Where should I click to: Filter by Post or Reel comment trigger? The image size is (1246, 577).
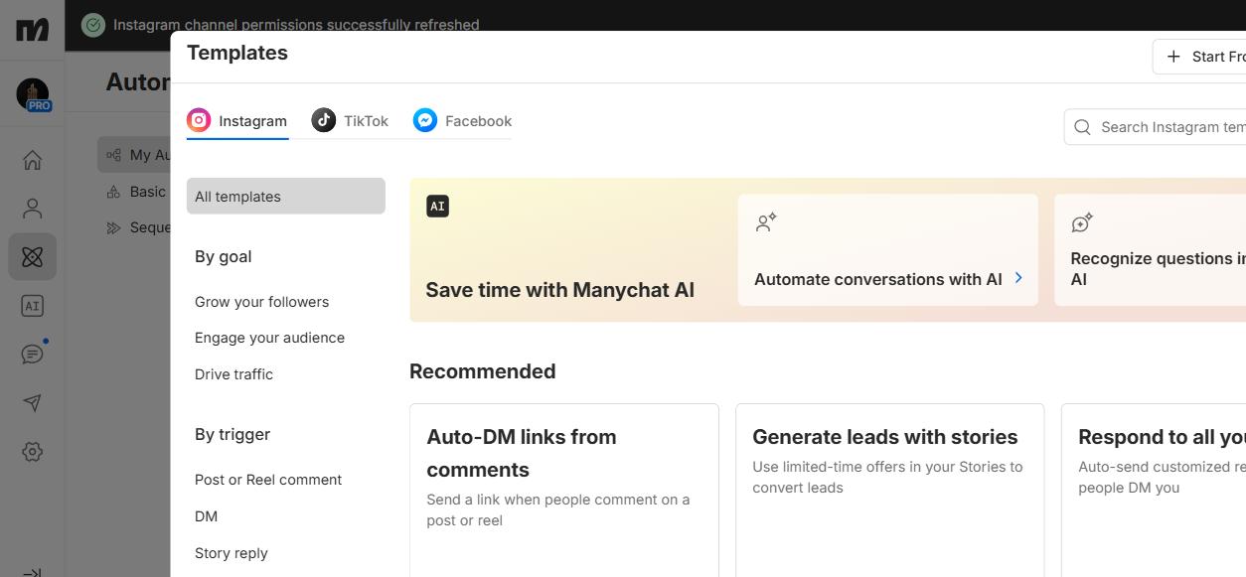(268, 480)
